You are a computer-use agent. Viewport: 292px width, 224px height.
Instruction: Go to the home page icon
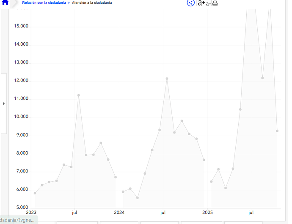click(x=5, y=3)
